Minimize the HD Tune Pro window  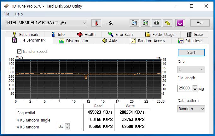pos(177,6)
